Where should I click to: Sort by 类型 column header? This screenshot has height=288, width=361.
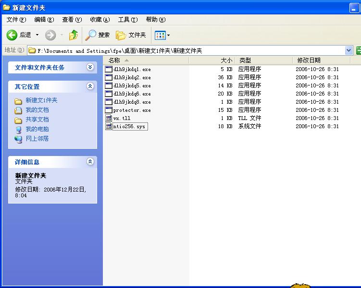coord(263,60)
